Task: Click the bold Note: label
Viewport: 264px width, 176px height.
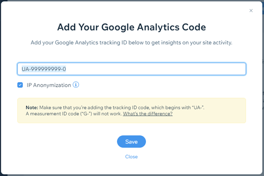Action: [32, 107]
